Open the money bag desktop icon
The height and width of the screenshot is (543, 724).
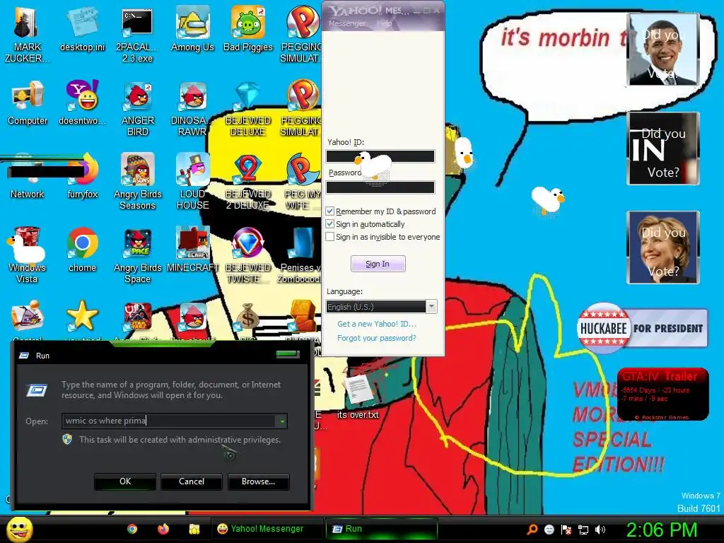[248, 315]
